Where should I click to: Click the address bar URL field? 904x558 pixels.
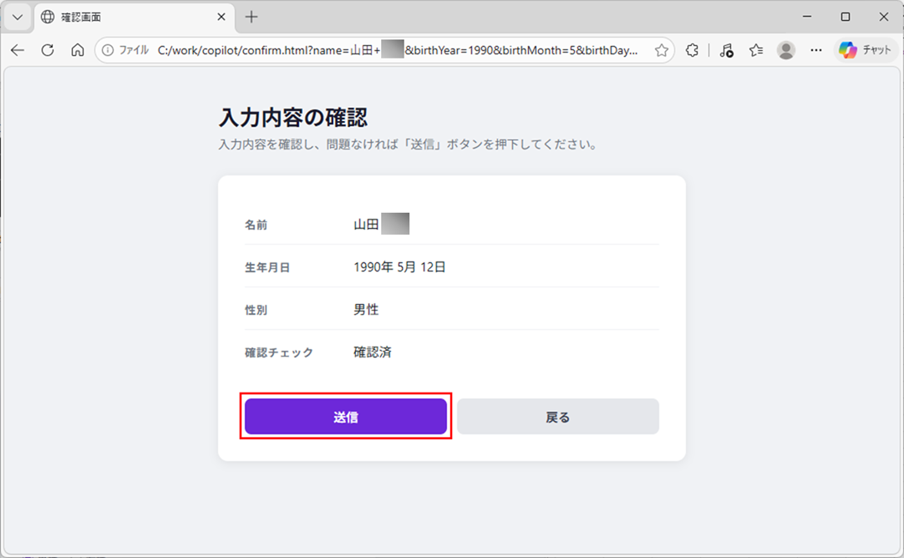[x=397, y=50]
